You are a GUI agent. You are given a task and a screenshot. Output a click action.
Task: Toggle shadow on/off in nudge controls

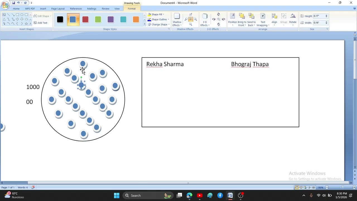[191, 19]
